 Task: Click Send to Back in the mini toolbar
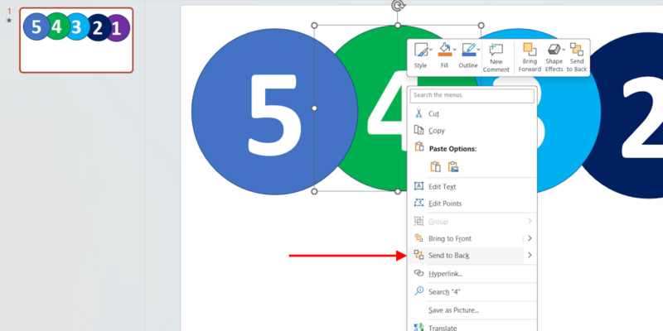coord(576,56)
